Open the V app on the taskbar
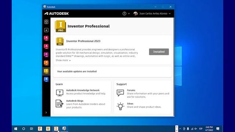This screenshot has height=132, width=235. click(x=48, y=129)
